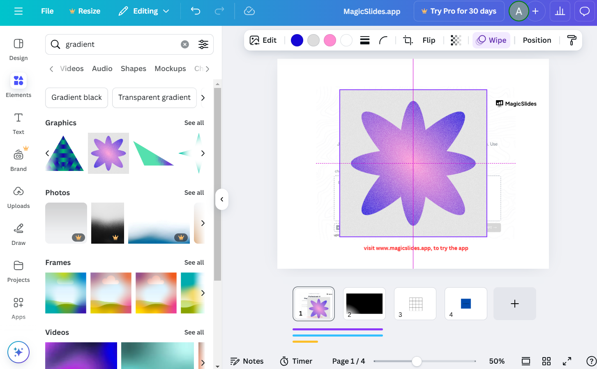Switch to the Audio category tab
The width and height of the screenshot is (597, 369).
102,69
